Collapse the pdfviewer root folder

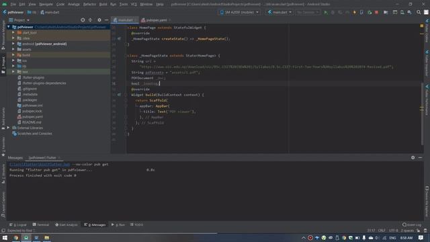pyautogui.click(x=9, y=27)
